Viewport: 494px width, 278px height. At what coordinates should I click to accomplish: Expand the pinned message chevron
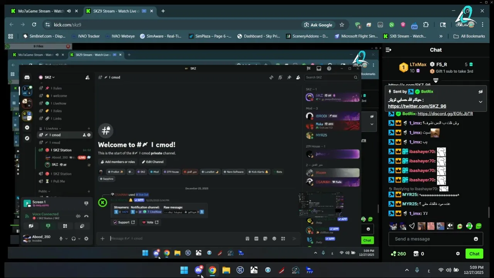(480, 102)
